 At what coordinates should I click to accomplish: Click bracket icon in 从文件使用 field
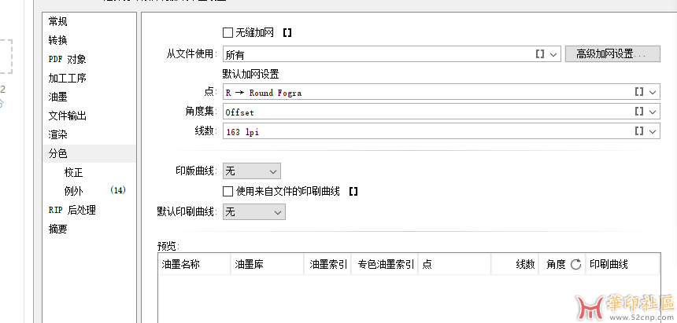540,54
